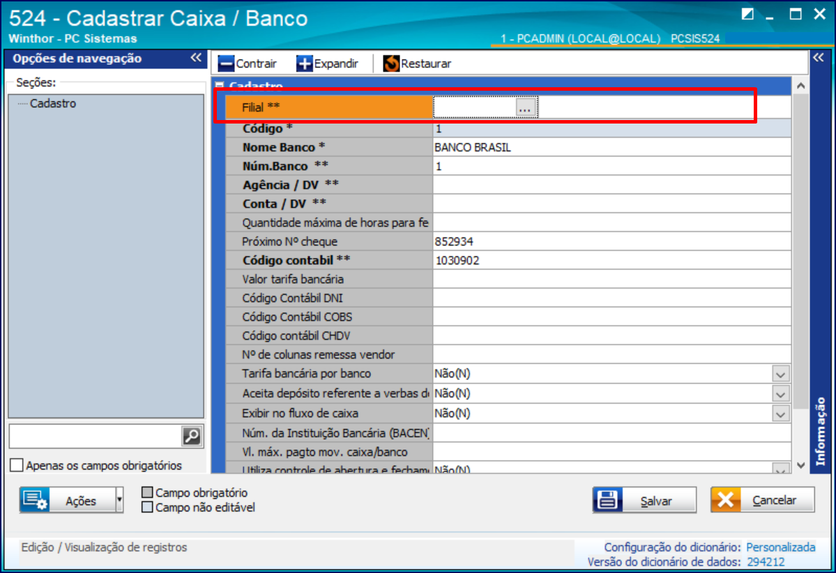Click the orange X icon on Cancelar
The height and width of the screenshot is (573, 836).
(x=726, y=500)
